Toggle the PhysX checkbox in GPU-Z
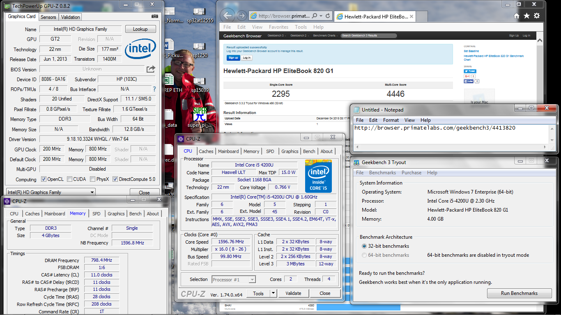Viewport: 561px width, 315px height. 92,179
